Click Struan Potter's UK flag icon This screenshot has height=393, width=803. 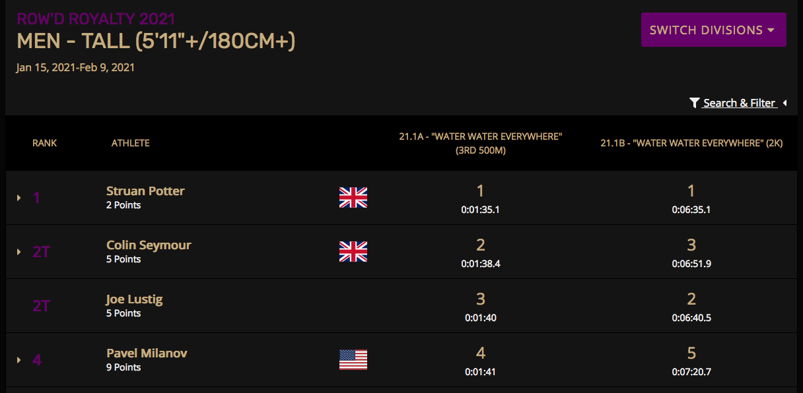pyautogui.click(x=353, y=198)
